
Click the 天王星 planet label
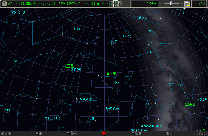point(69,66)
